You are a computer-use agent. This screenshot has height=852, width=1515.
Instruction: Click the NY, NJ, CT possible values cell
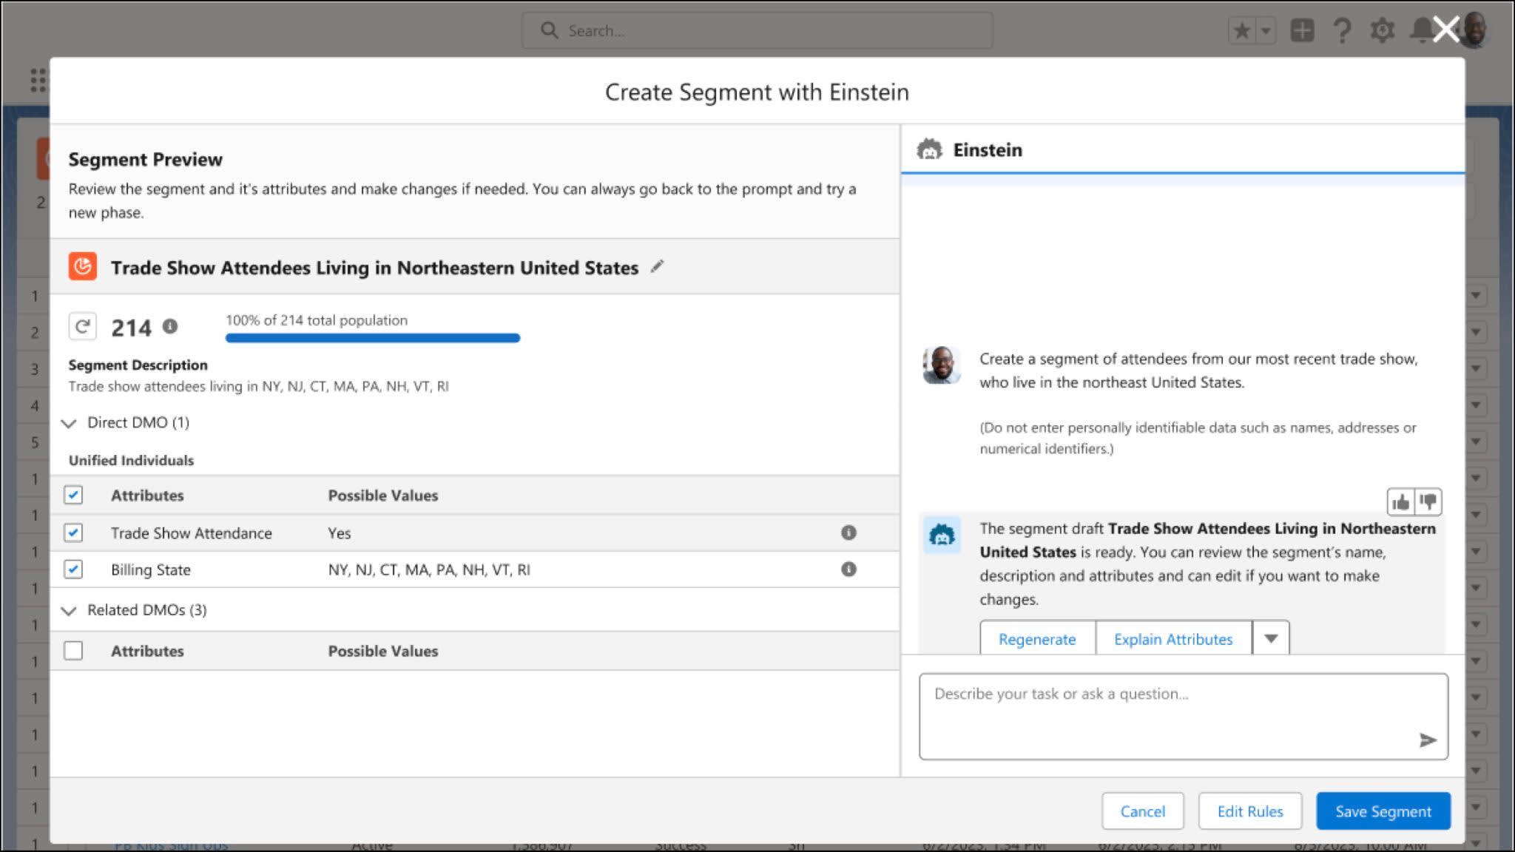point(429,570)
